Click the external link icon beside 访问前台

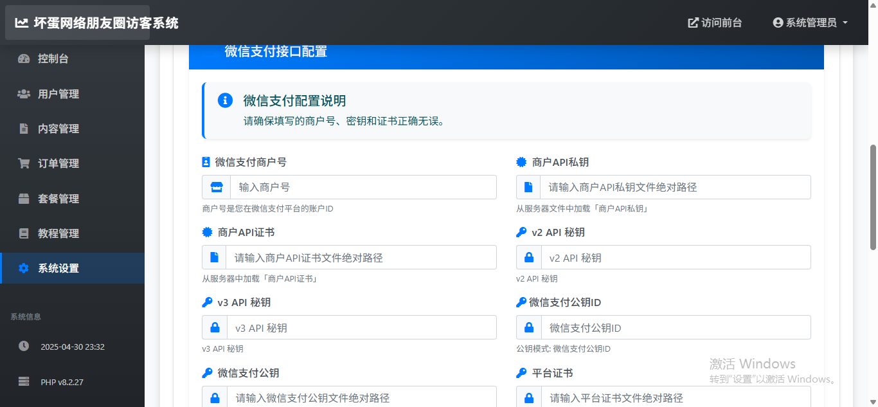[x=693, y=23]
